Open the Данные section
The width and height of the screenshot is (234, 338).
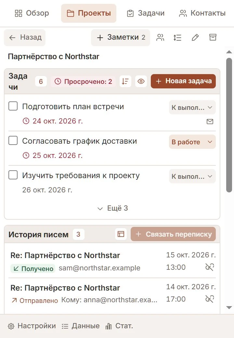[x=81, y=326]
